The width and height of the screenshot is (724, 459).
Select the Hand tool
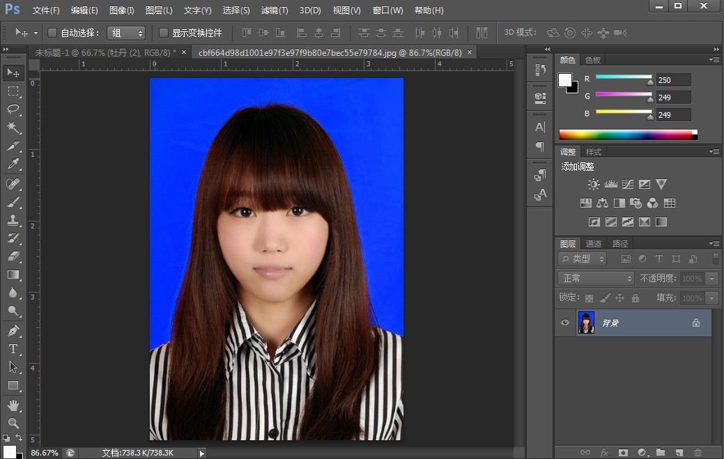pos(13,405)
